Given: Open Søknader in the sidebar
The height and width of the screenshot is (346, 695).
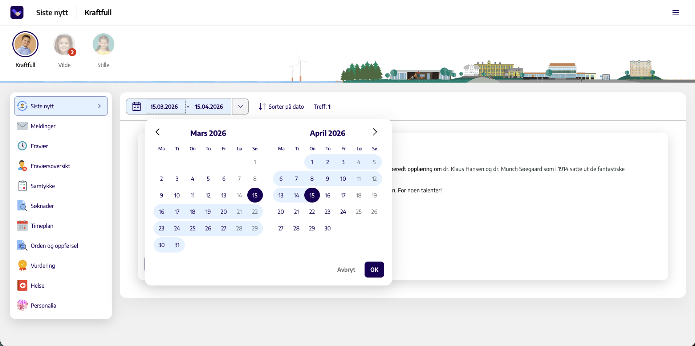Looking at the screenshot, I should coord(61,206).
